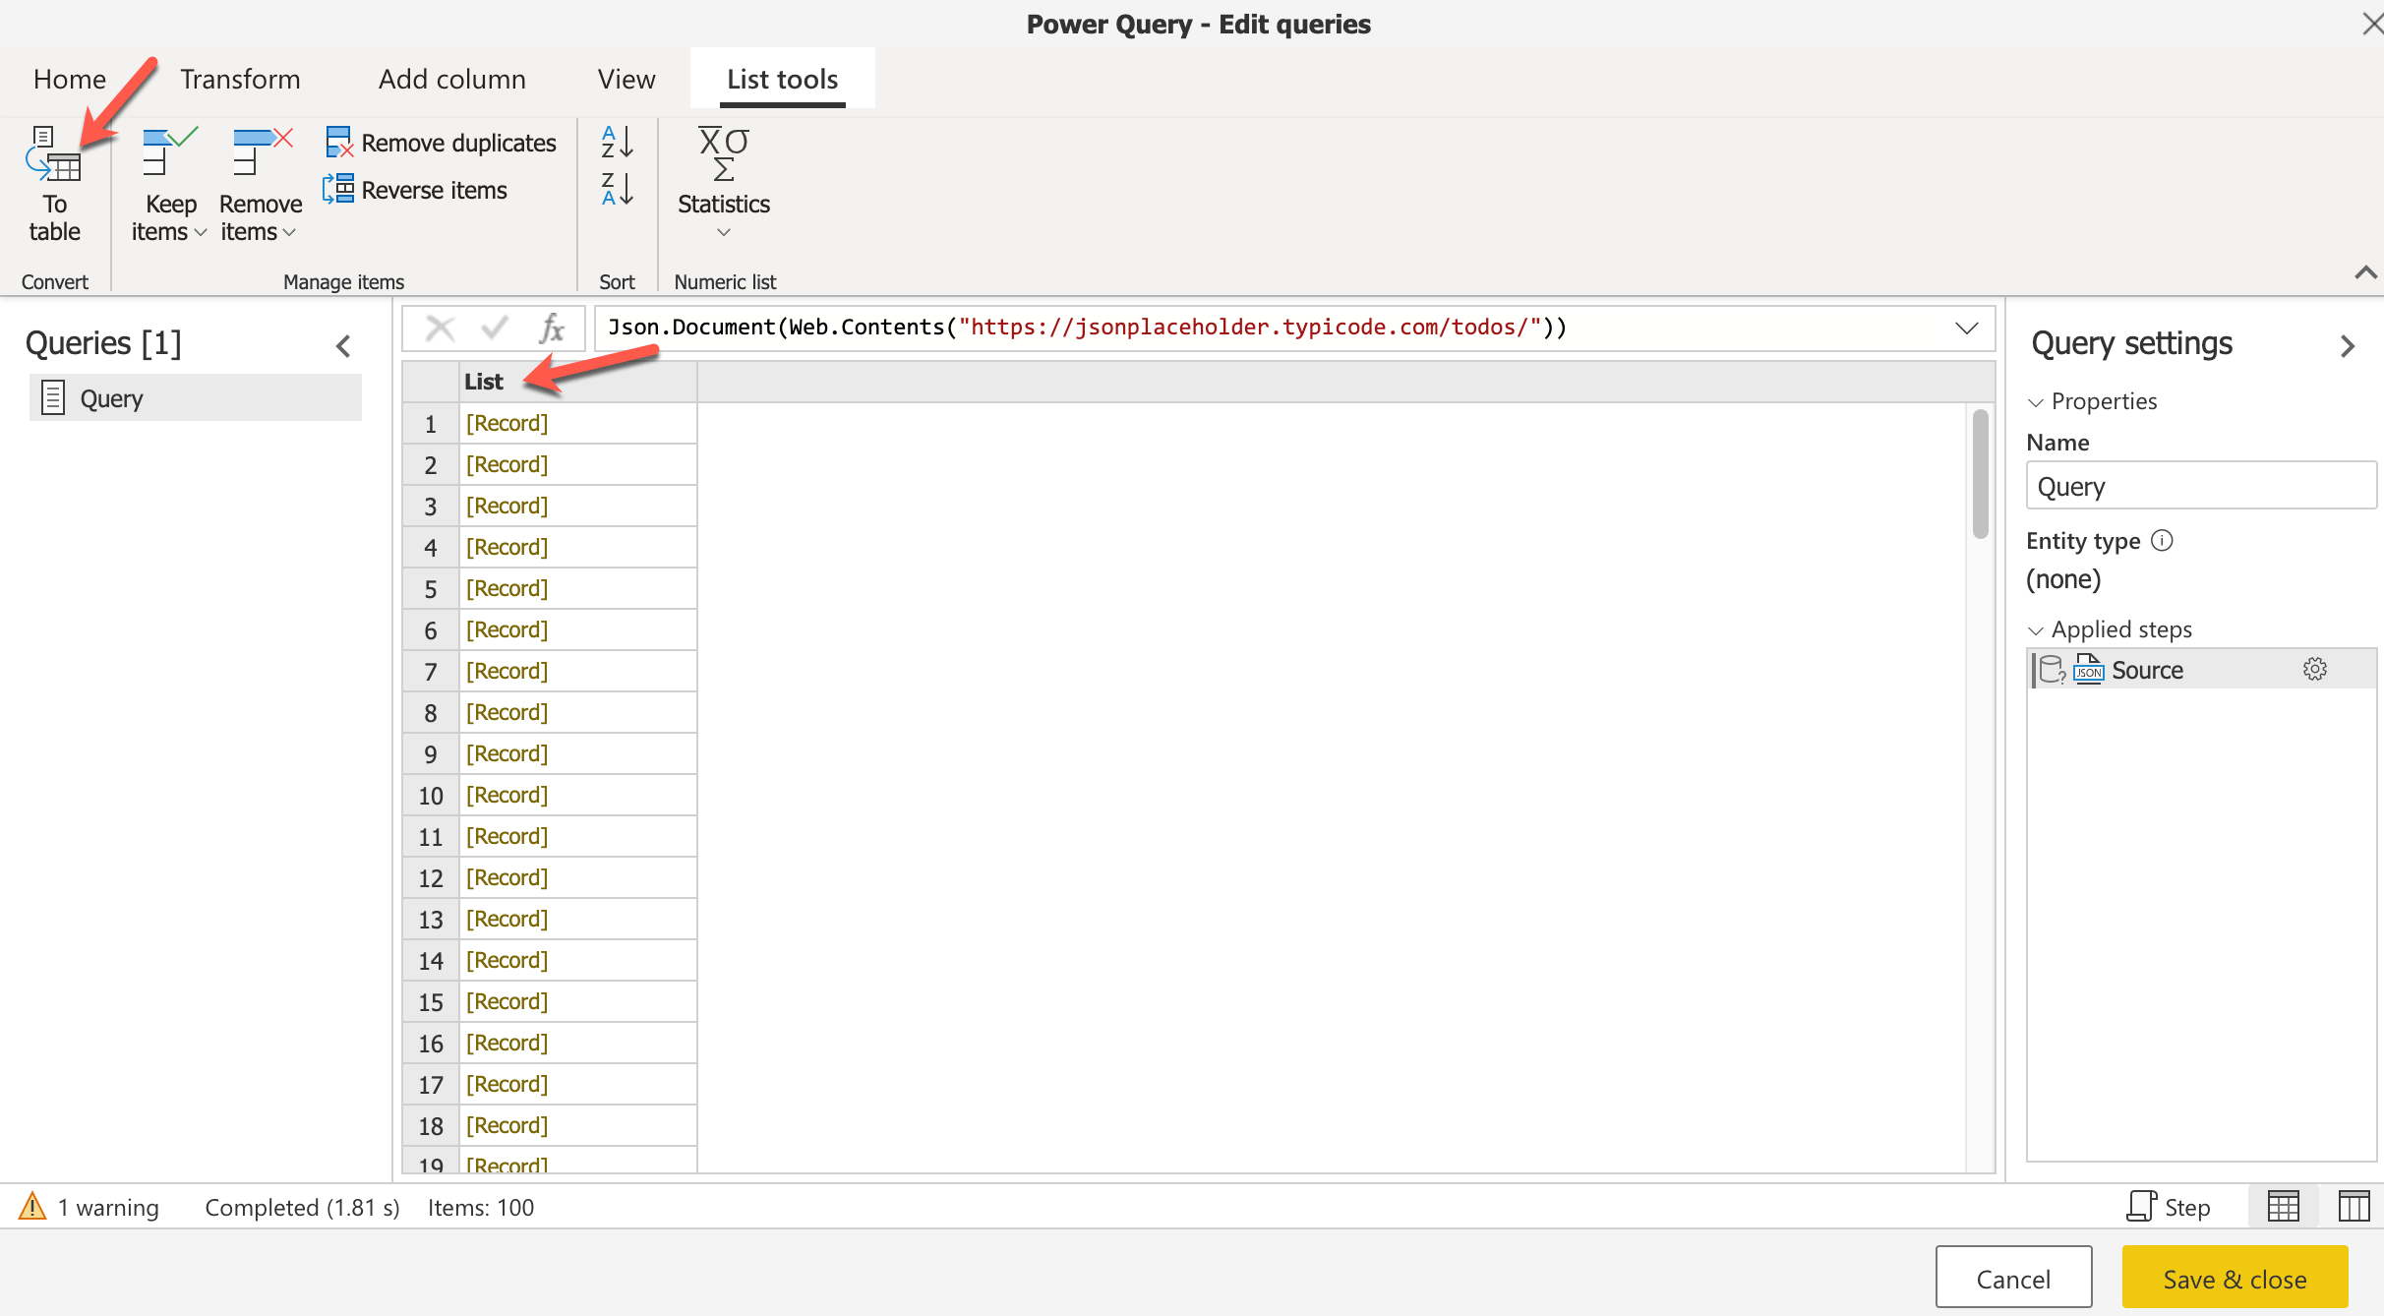Expand the Statistics dropdown
2384x1316 pixels.
pos(724,232)
